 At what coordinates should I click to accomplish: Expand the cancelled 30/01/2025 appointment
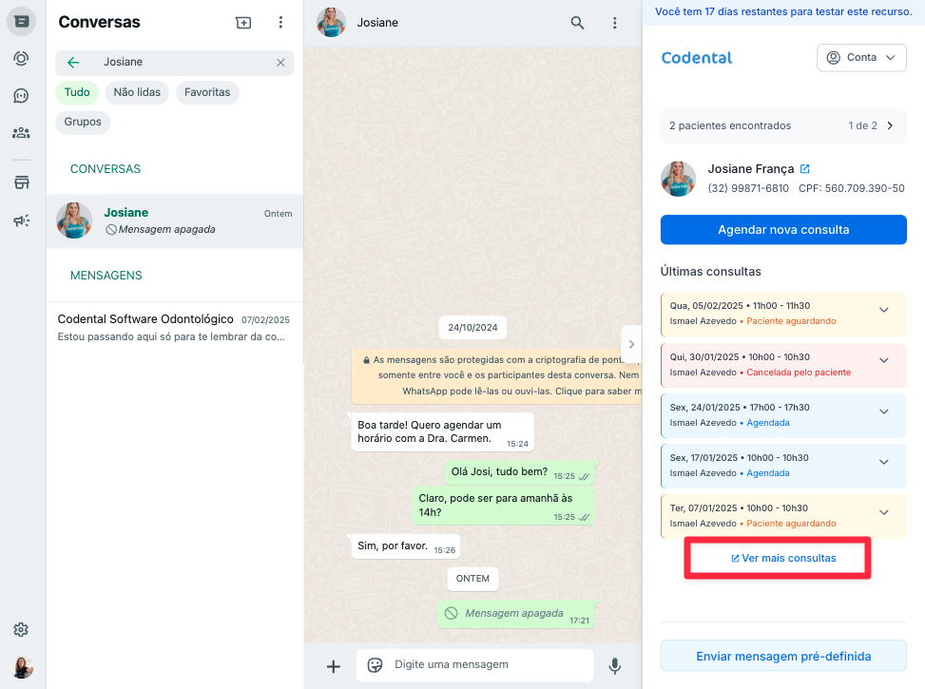[x=883, y=360]
